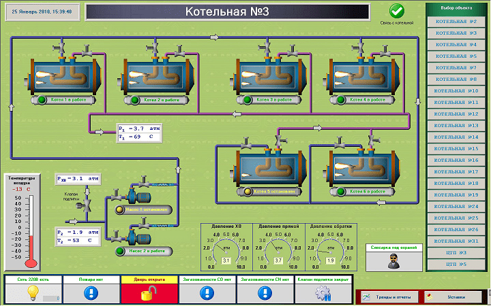The width and height of the screenshot is (491, 306).
Task: Click the -13 C air temperature value
Action: click(21, 189)
